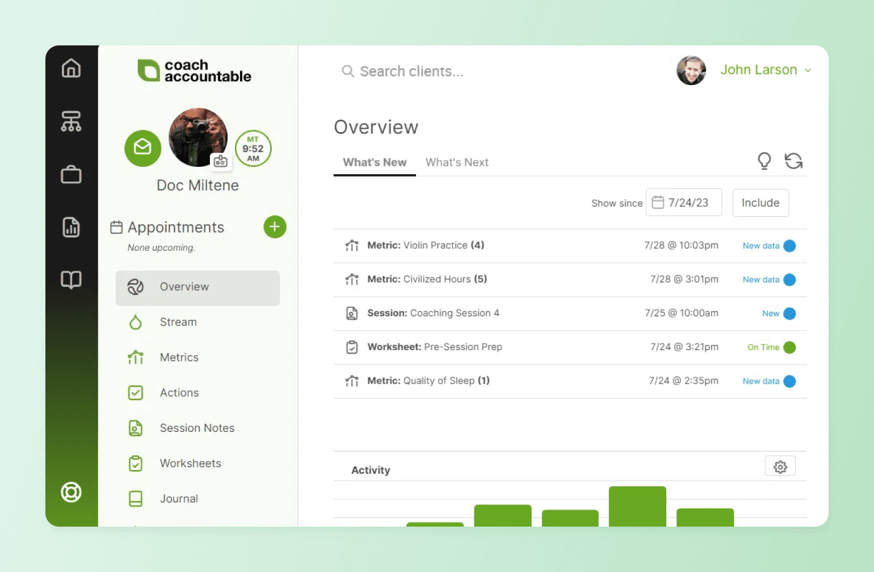Click 'None upcoming.' under Appointments
Viewport: 874px width, 572px height.
click(x=161, y=248)
